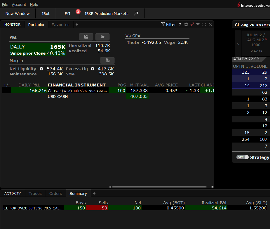
Task: Expand the Portfolio panel dropdown arrow
Action: coord(198,24)
